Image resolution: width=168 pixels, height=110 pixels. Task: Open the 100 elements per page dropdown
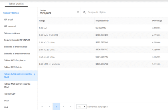[81, 107]
